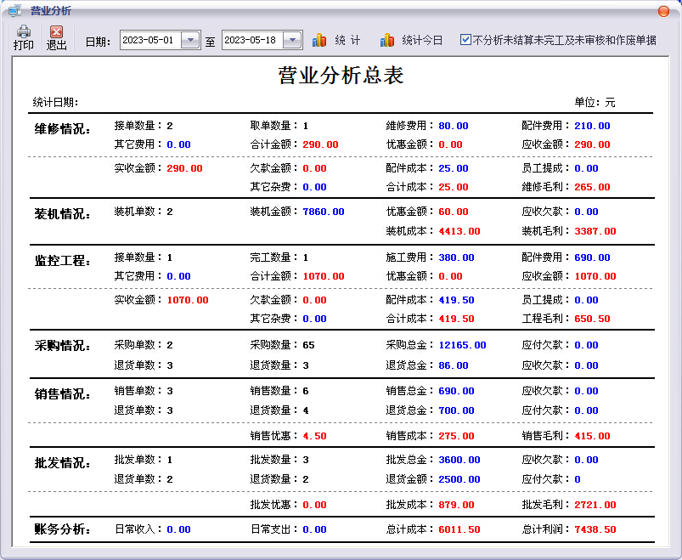Screen dimensions: 682x560
Task: Click the 统计今日 bar chart icon
Action: pos(387,40)
